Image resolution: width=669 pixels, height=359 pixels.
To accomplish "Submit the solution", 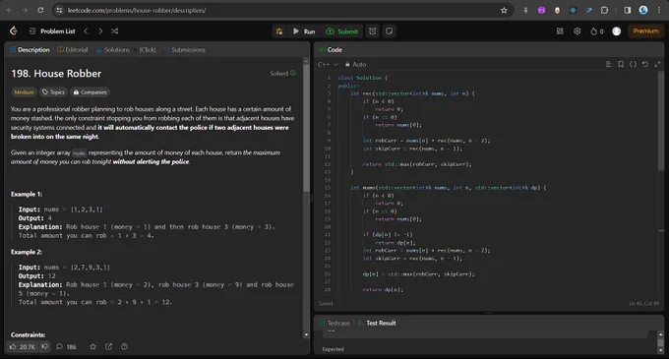I will point(342,31).
